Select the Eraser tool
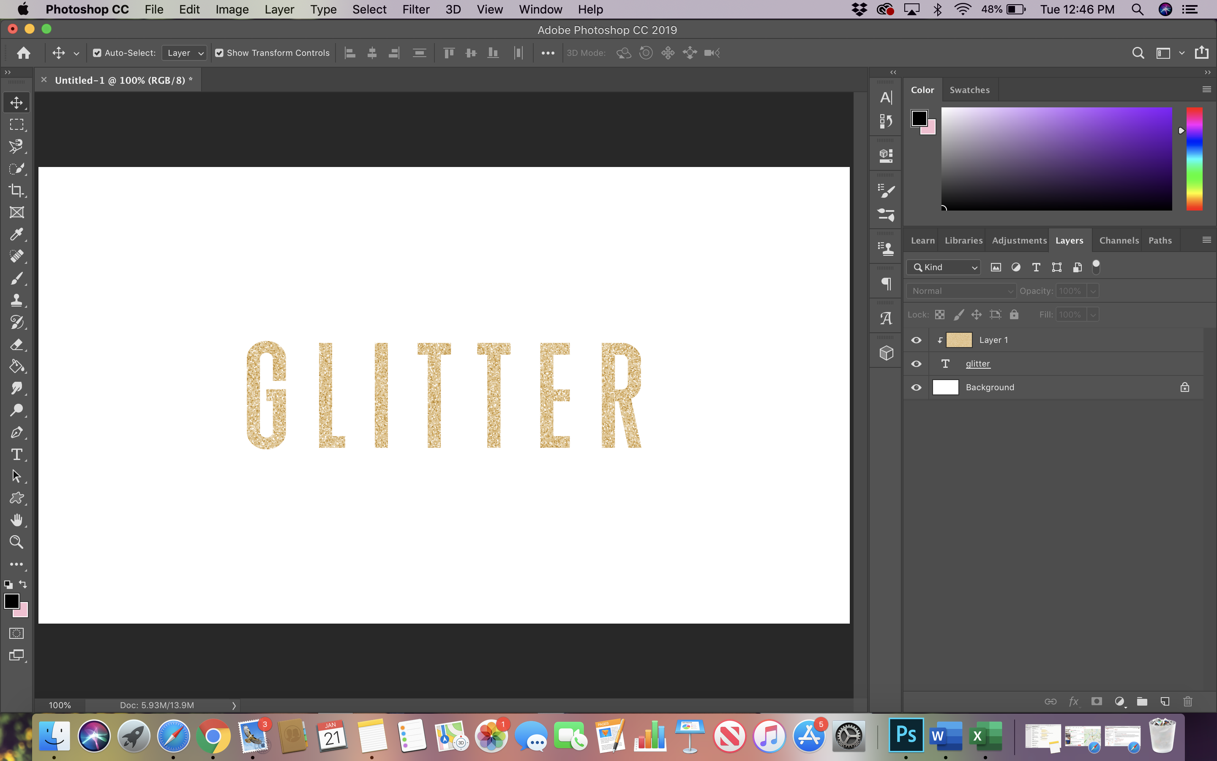 pos(16,344)
